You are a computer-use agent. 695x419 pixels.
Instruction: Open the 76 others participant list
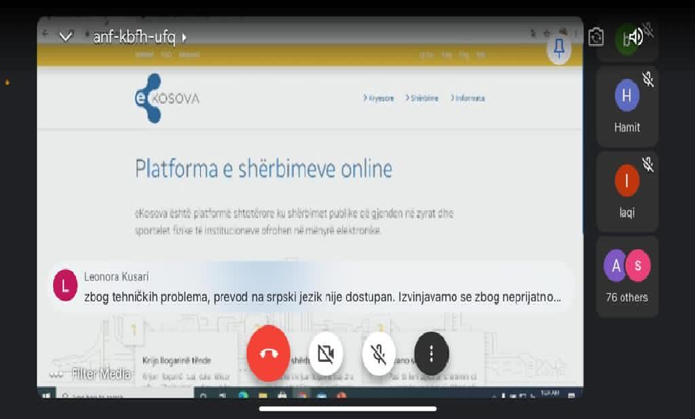point(627,276)
